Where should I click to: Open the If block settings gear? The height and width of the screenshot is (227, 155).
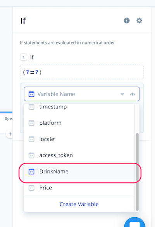[139, 21]
